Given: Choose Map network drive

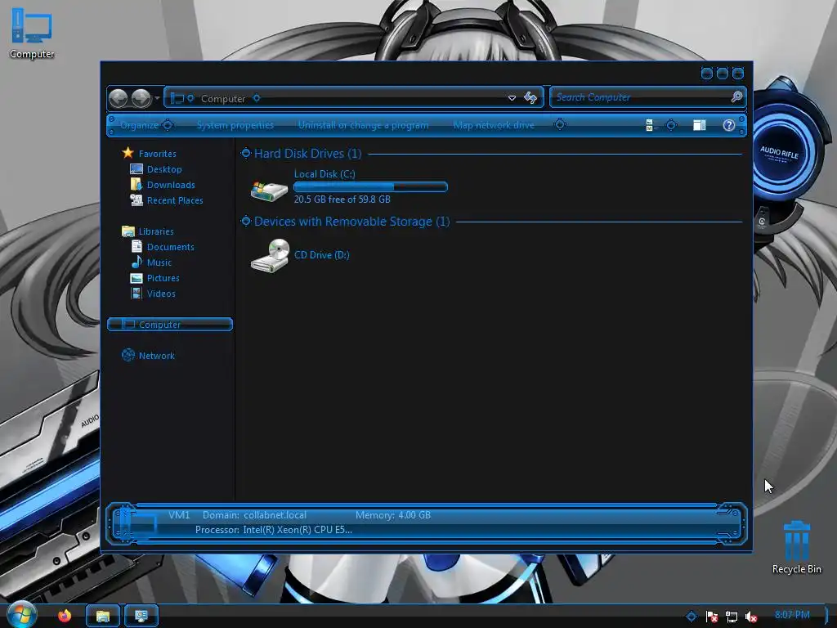Looking at the screenshot, I should [x=494, y=125].
